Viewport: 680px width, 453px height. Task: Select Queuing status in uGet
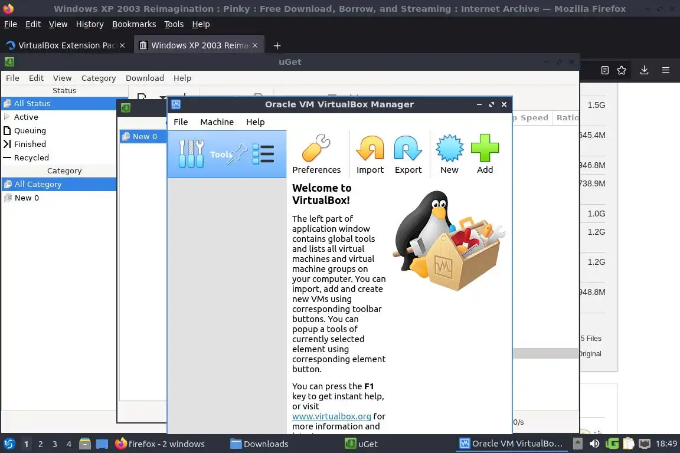(x=59, y=130)
